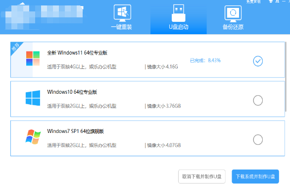
Task: Click Windows10 适用于双核2G以上 description text
Action: point(82,106)
